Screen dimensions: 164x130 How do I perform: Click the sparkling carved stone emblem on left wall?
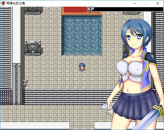click(33, 48)
